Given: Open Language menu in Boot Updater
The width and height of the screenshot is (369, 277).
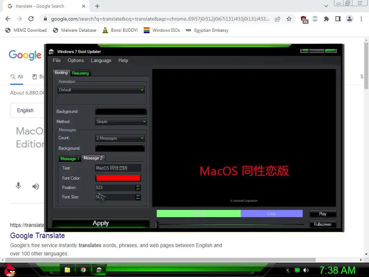Looking at the screenshot, I should 101,61.
